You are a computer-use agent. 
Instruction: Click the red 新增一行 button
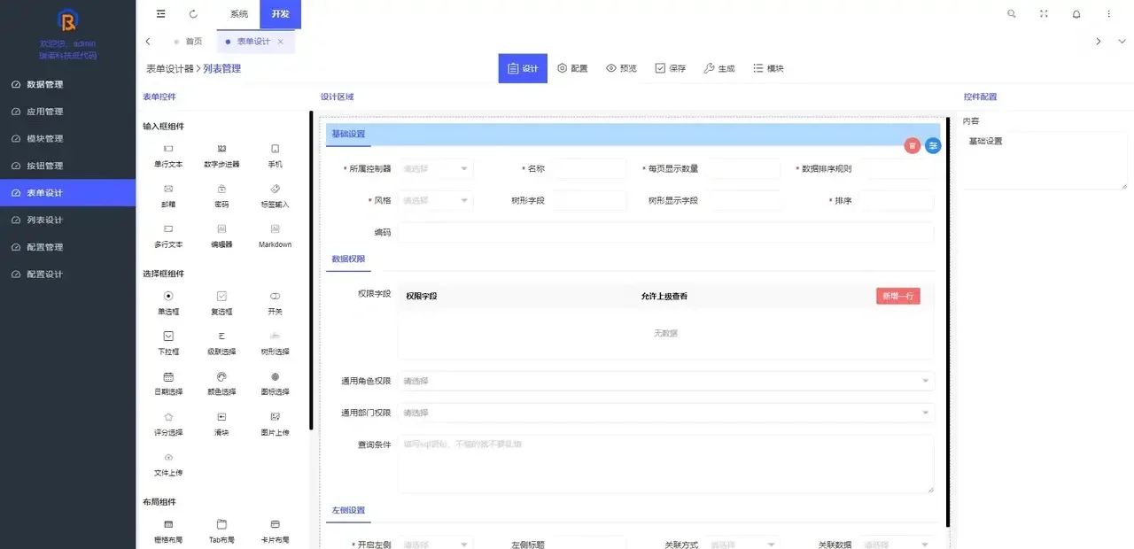coord(897,296)
